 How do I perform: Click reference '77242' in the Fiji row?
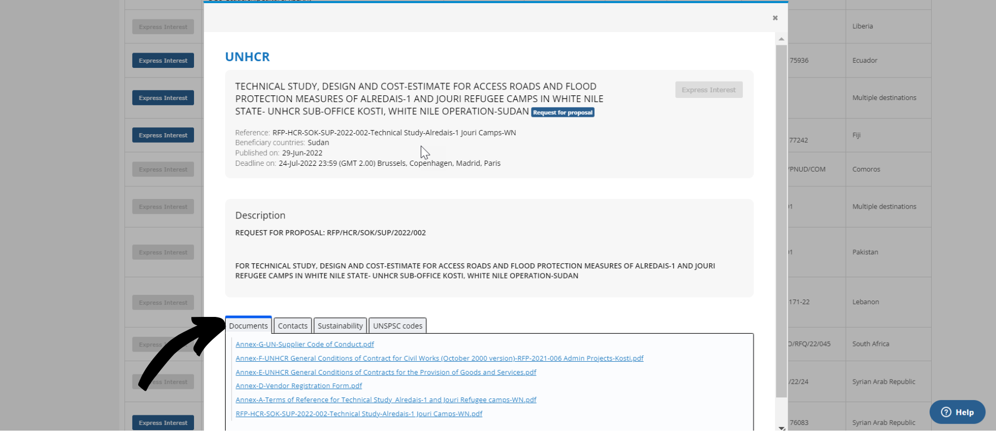click(x=798, y=141)
